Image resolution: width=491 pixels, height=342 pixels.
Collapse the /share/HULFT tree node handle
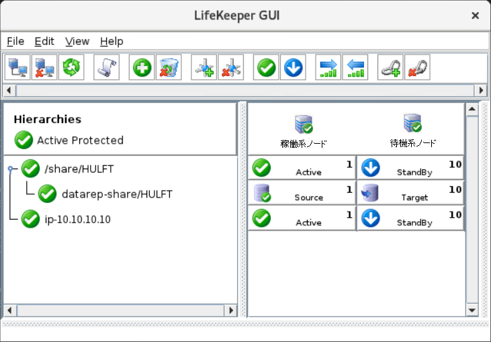point(10,169)
